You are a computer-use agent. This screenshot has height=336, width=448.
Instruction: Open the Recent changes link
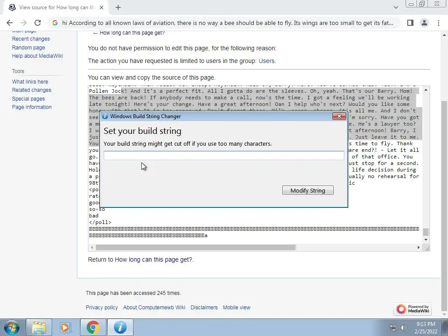[31, 39]
